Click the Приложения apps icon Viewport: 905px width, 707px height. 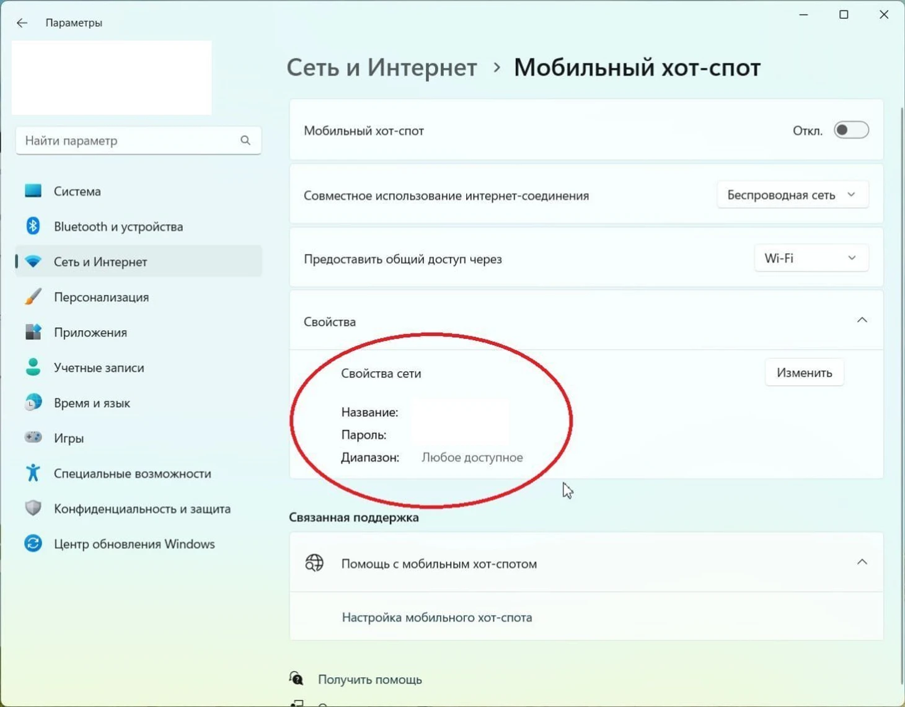33,332
